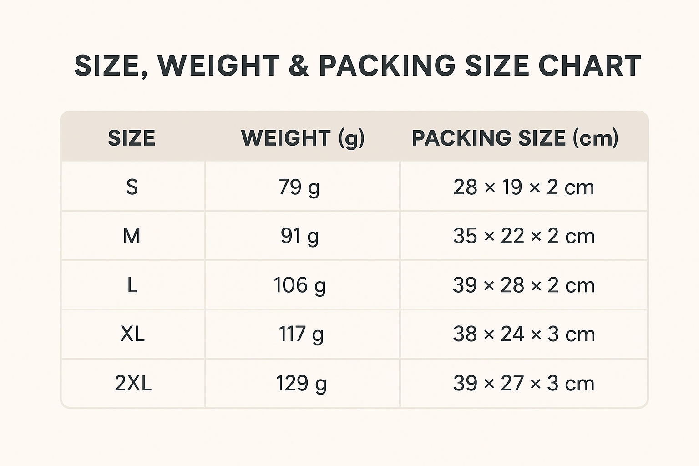This screenshot has width=699, height=466.
Task: Select the 91 g weight cell
Action: point(299,236)
